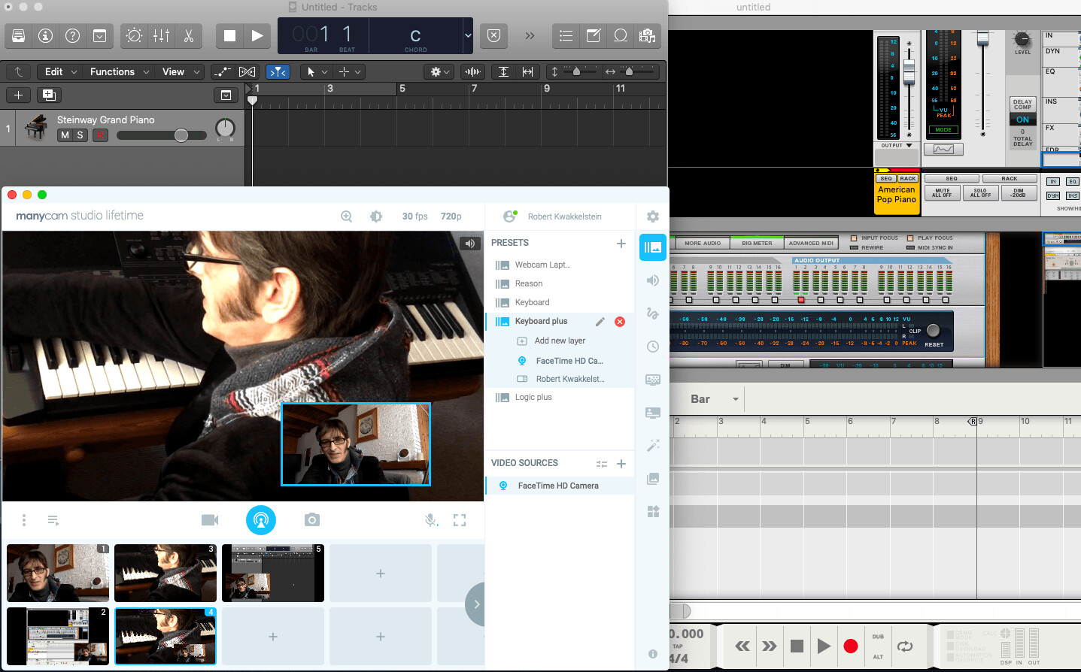Screen dimensions: 1081x672
Task: Open the gear snap settings dropdown in Logic
Action: point(440,71)
